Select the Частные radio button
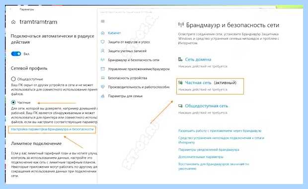 coord(13,102)
